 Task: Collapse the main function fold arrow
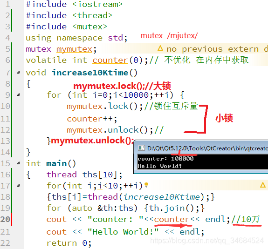pos(18,163)
